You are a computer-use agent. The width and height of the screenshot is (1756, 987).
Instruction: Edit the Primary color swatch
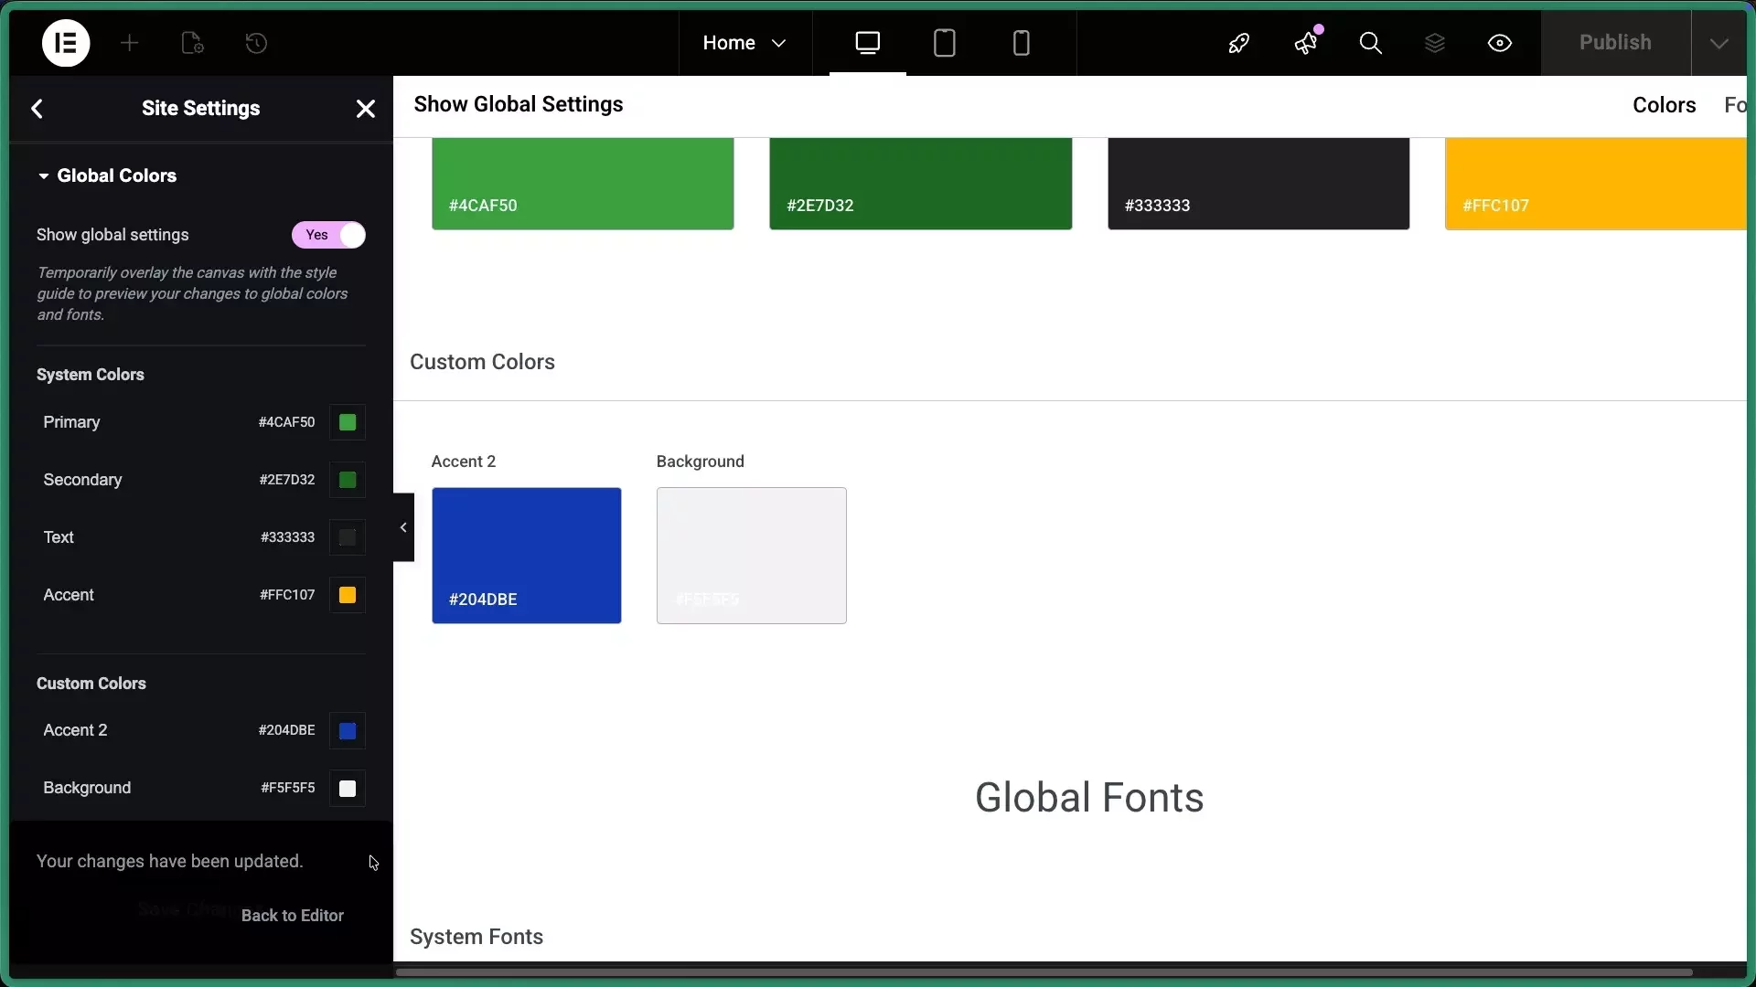[347, 422]
